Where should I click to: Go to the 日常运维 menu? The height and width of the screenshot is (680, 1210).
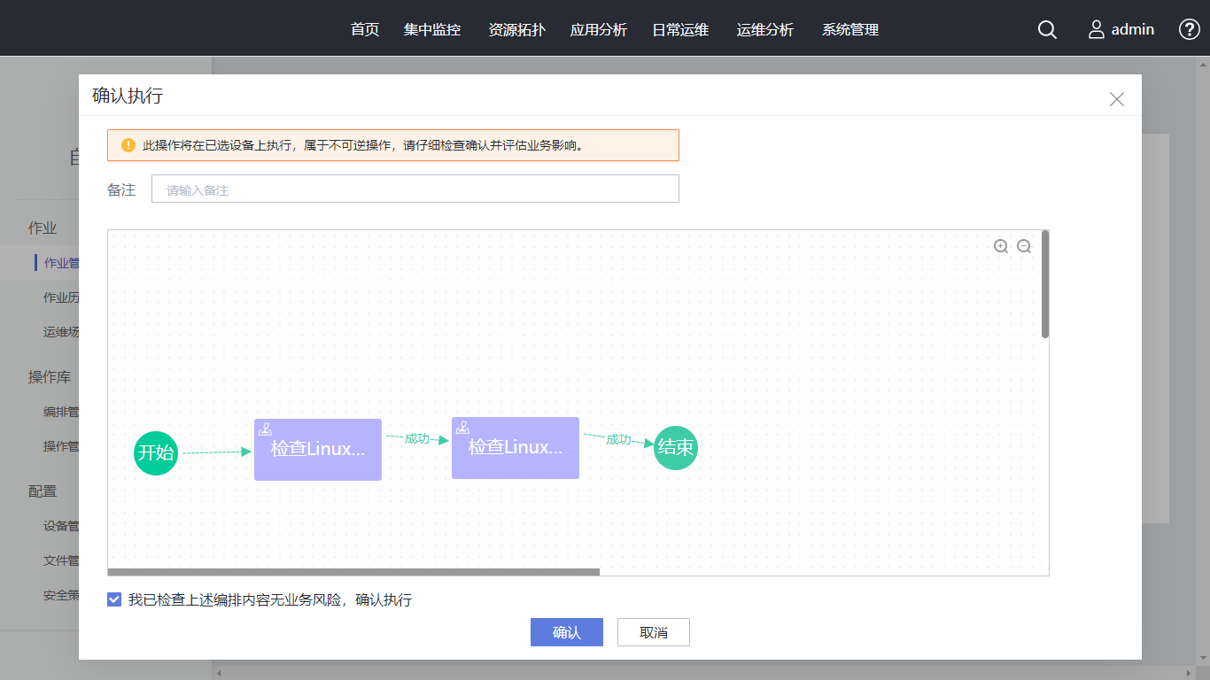pos(680,29)
